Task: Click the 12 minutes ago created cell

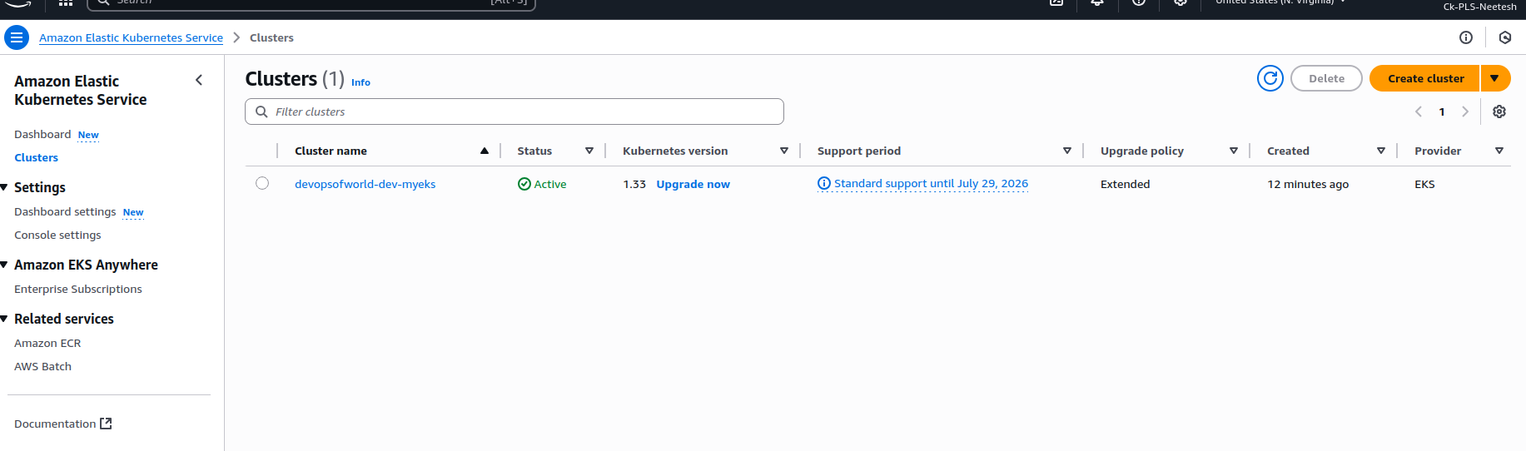Action: point(1308,184)
